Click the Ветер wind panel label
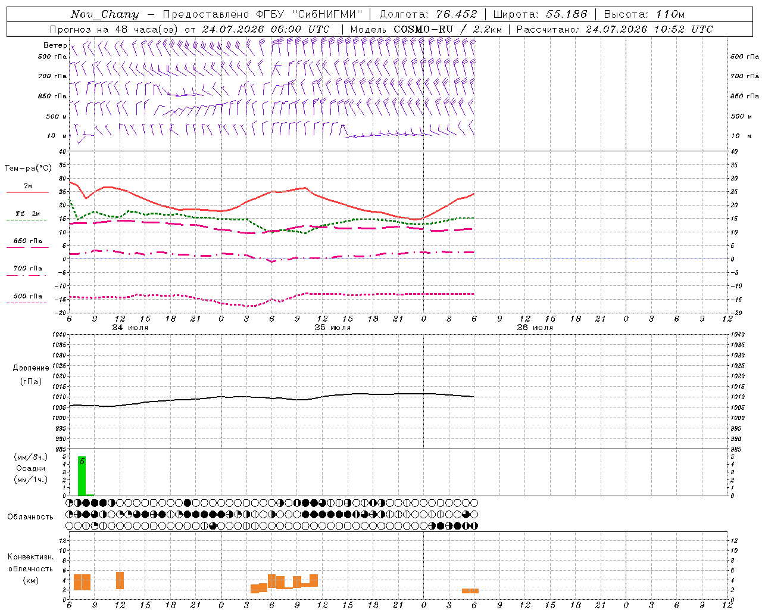Image resolution: width=762 pixels, height=610 pixels. pos(55,45)
